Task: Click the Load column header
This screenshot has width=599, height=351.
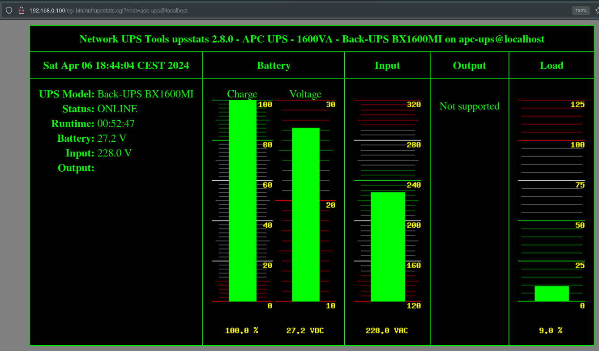Action: pos(551,66)
